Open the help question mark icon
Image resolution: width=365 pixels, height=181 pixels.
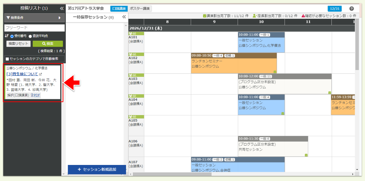351,9
